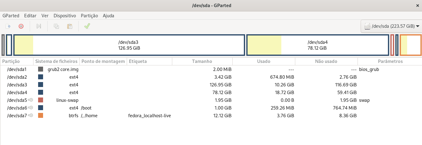Click the red linux-swap color swatch
This screenshot has width=422, height=145.
coord(41,100)
